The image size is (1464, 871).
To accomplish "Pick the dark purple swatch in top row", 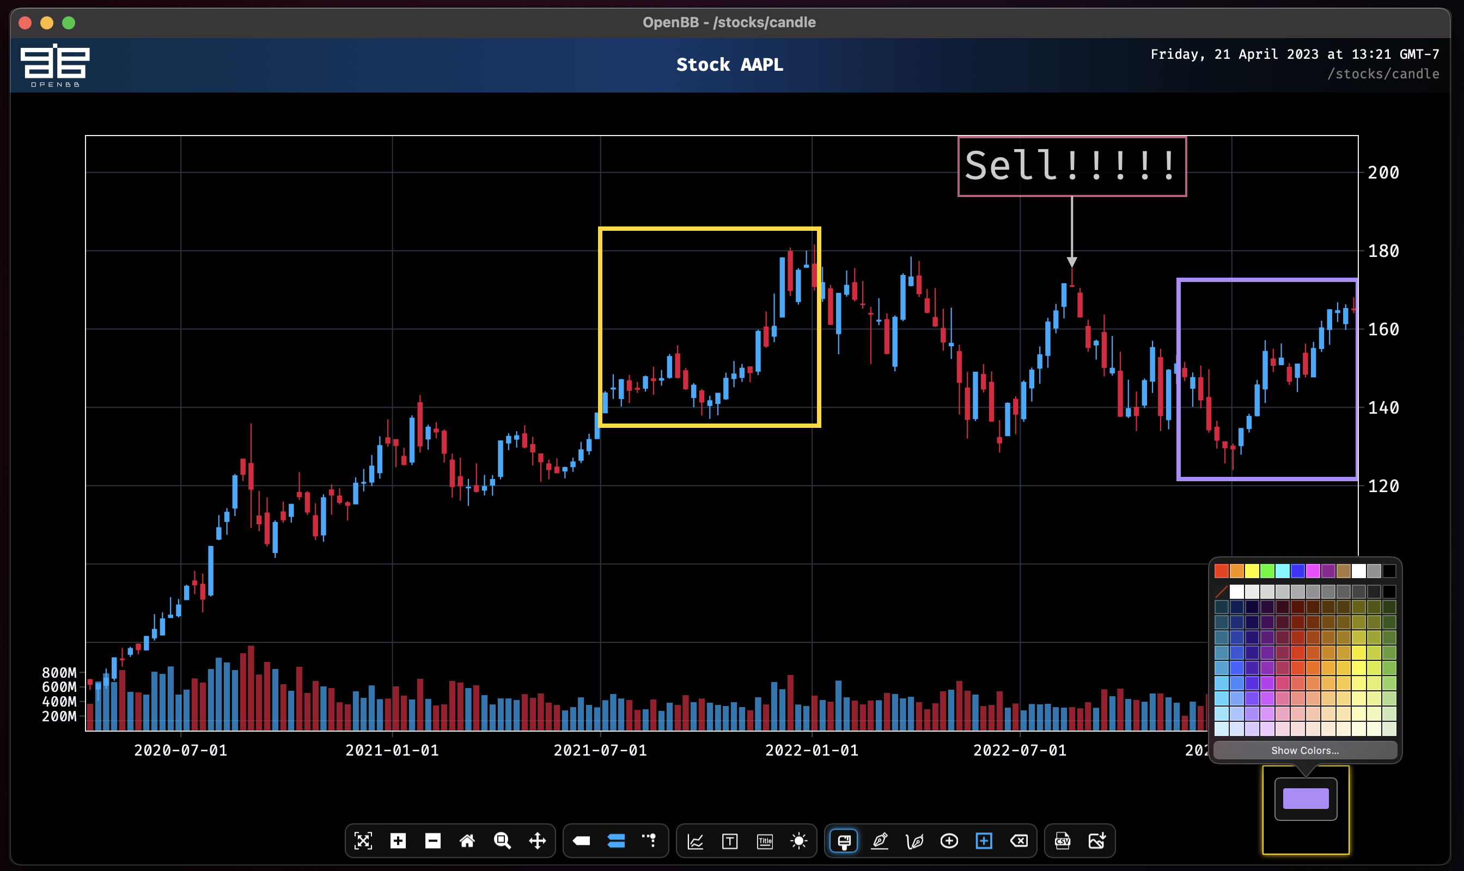I will point(1328,571).
